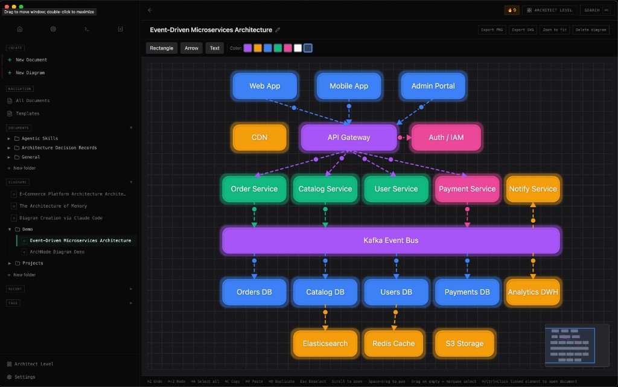Click the circular globe icon in the sidebar top row
The width and height of the screenshot is (618, 387).
pos(53,29)
